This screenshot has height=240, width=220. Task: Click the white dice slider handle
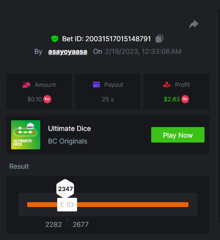coord(67,205)
